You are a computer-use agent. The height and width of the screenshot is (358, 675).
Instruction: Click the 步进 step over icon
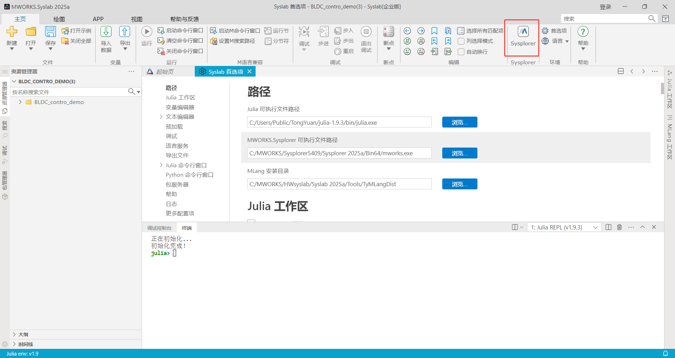pos(323,32)
